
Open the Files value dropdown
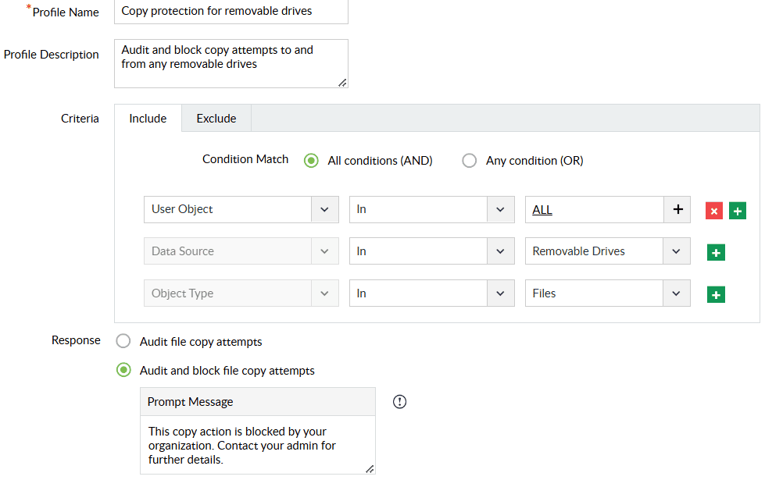[x=676, y=293]
